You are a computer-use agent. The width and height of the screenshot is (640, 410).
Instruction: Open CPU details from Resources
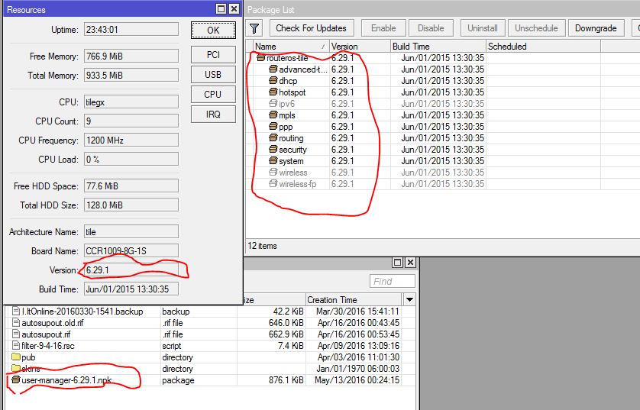(213, 94)
